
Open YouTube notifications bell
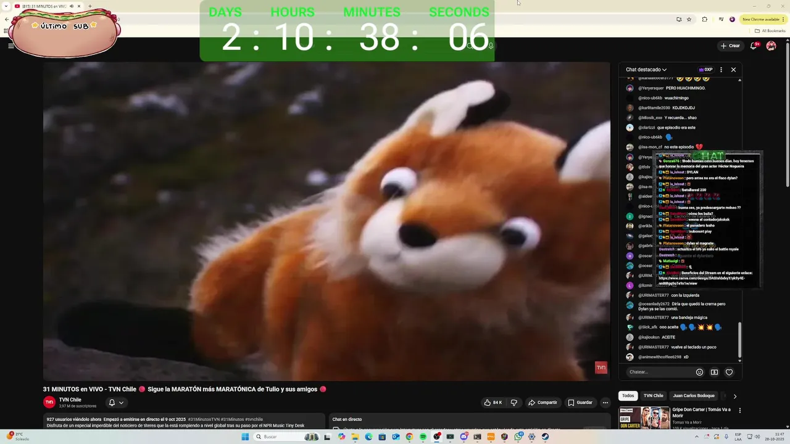754,46
